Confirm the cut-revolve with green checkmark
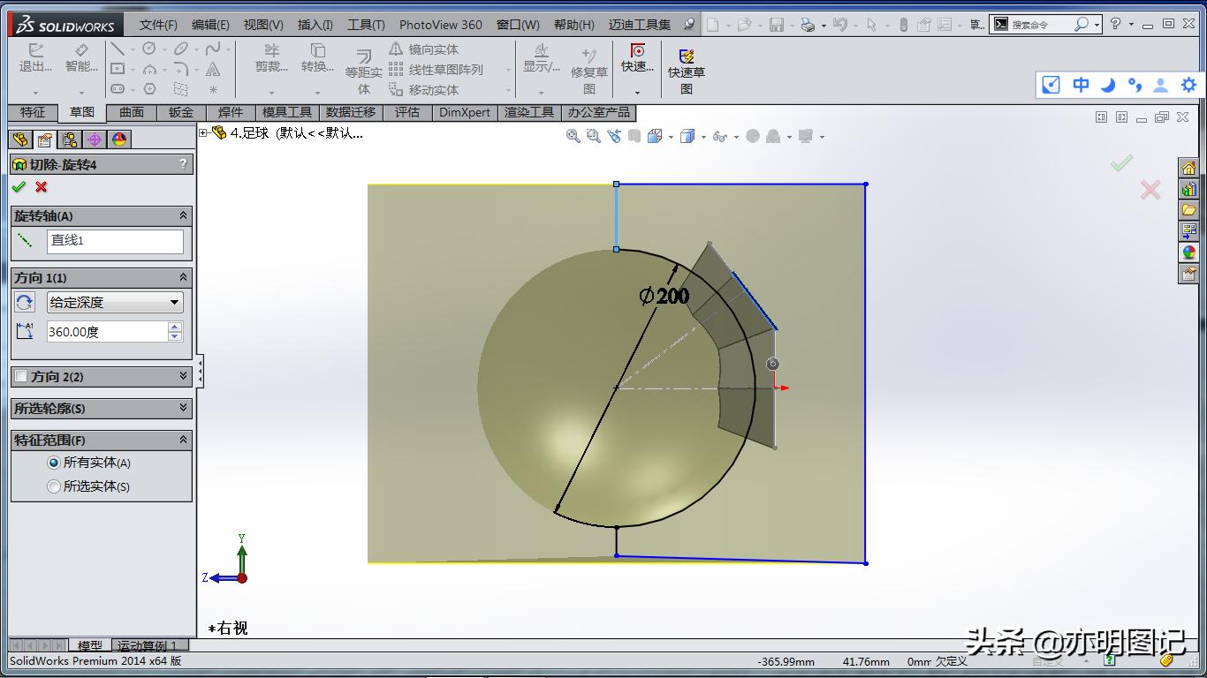1207x678 pixels. click(x=19, y=187)
